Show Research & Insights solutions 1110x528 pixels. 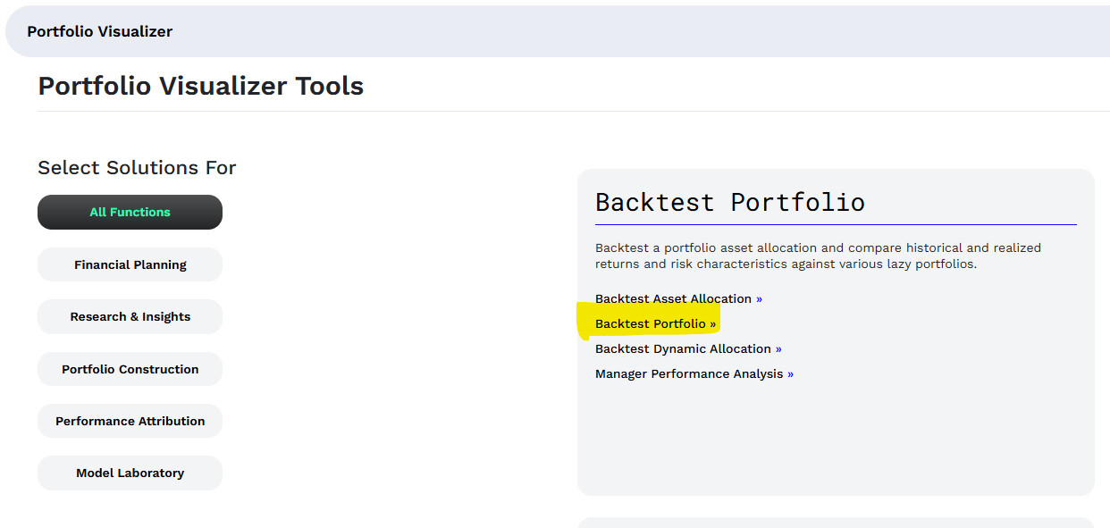click(130, 317)
